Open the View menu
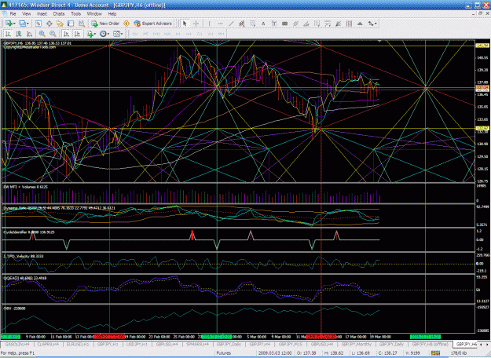 (26, 14)
